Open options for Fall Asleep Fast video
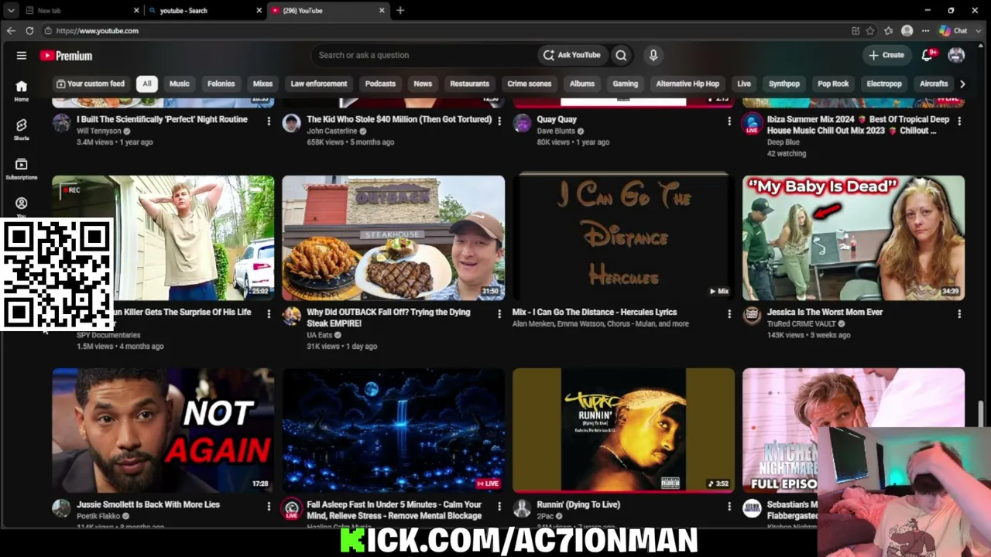The image size is (991, 557). (x=499, y=506)
